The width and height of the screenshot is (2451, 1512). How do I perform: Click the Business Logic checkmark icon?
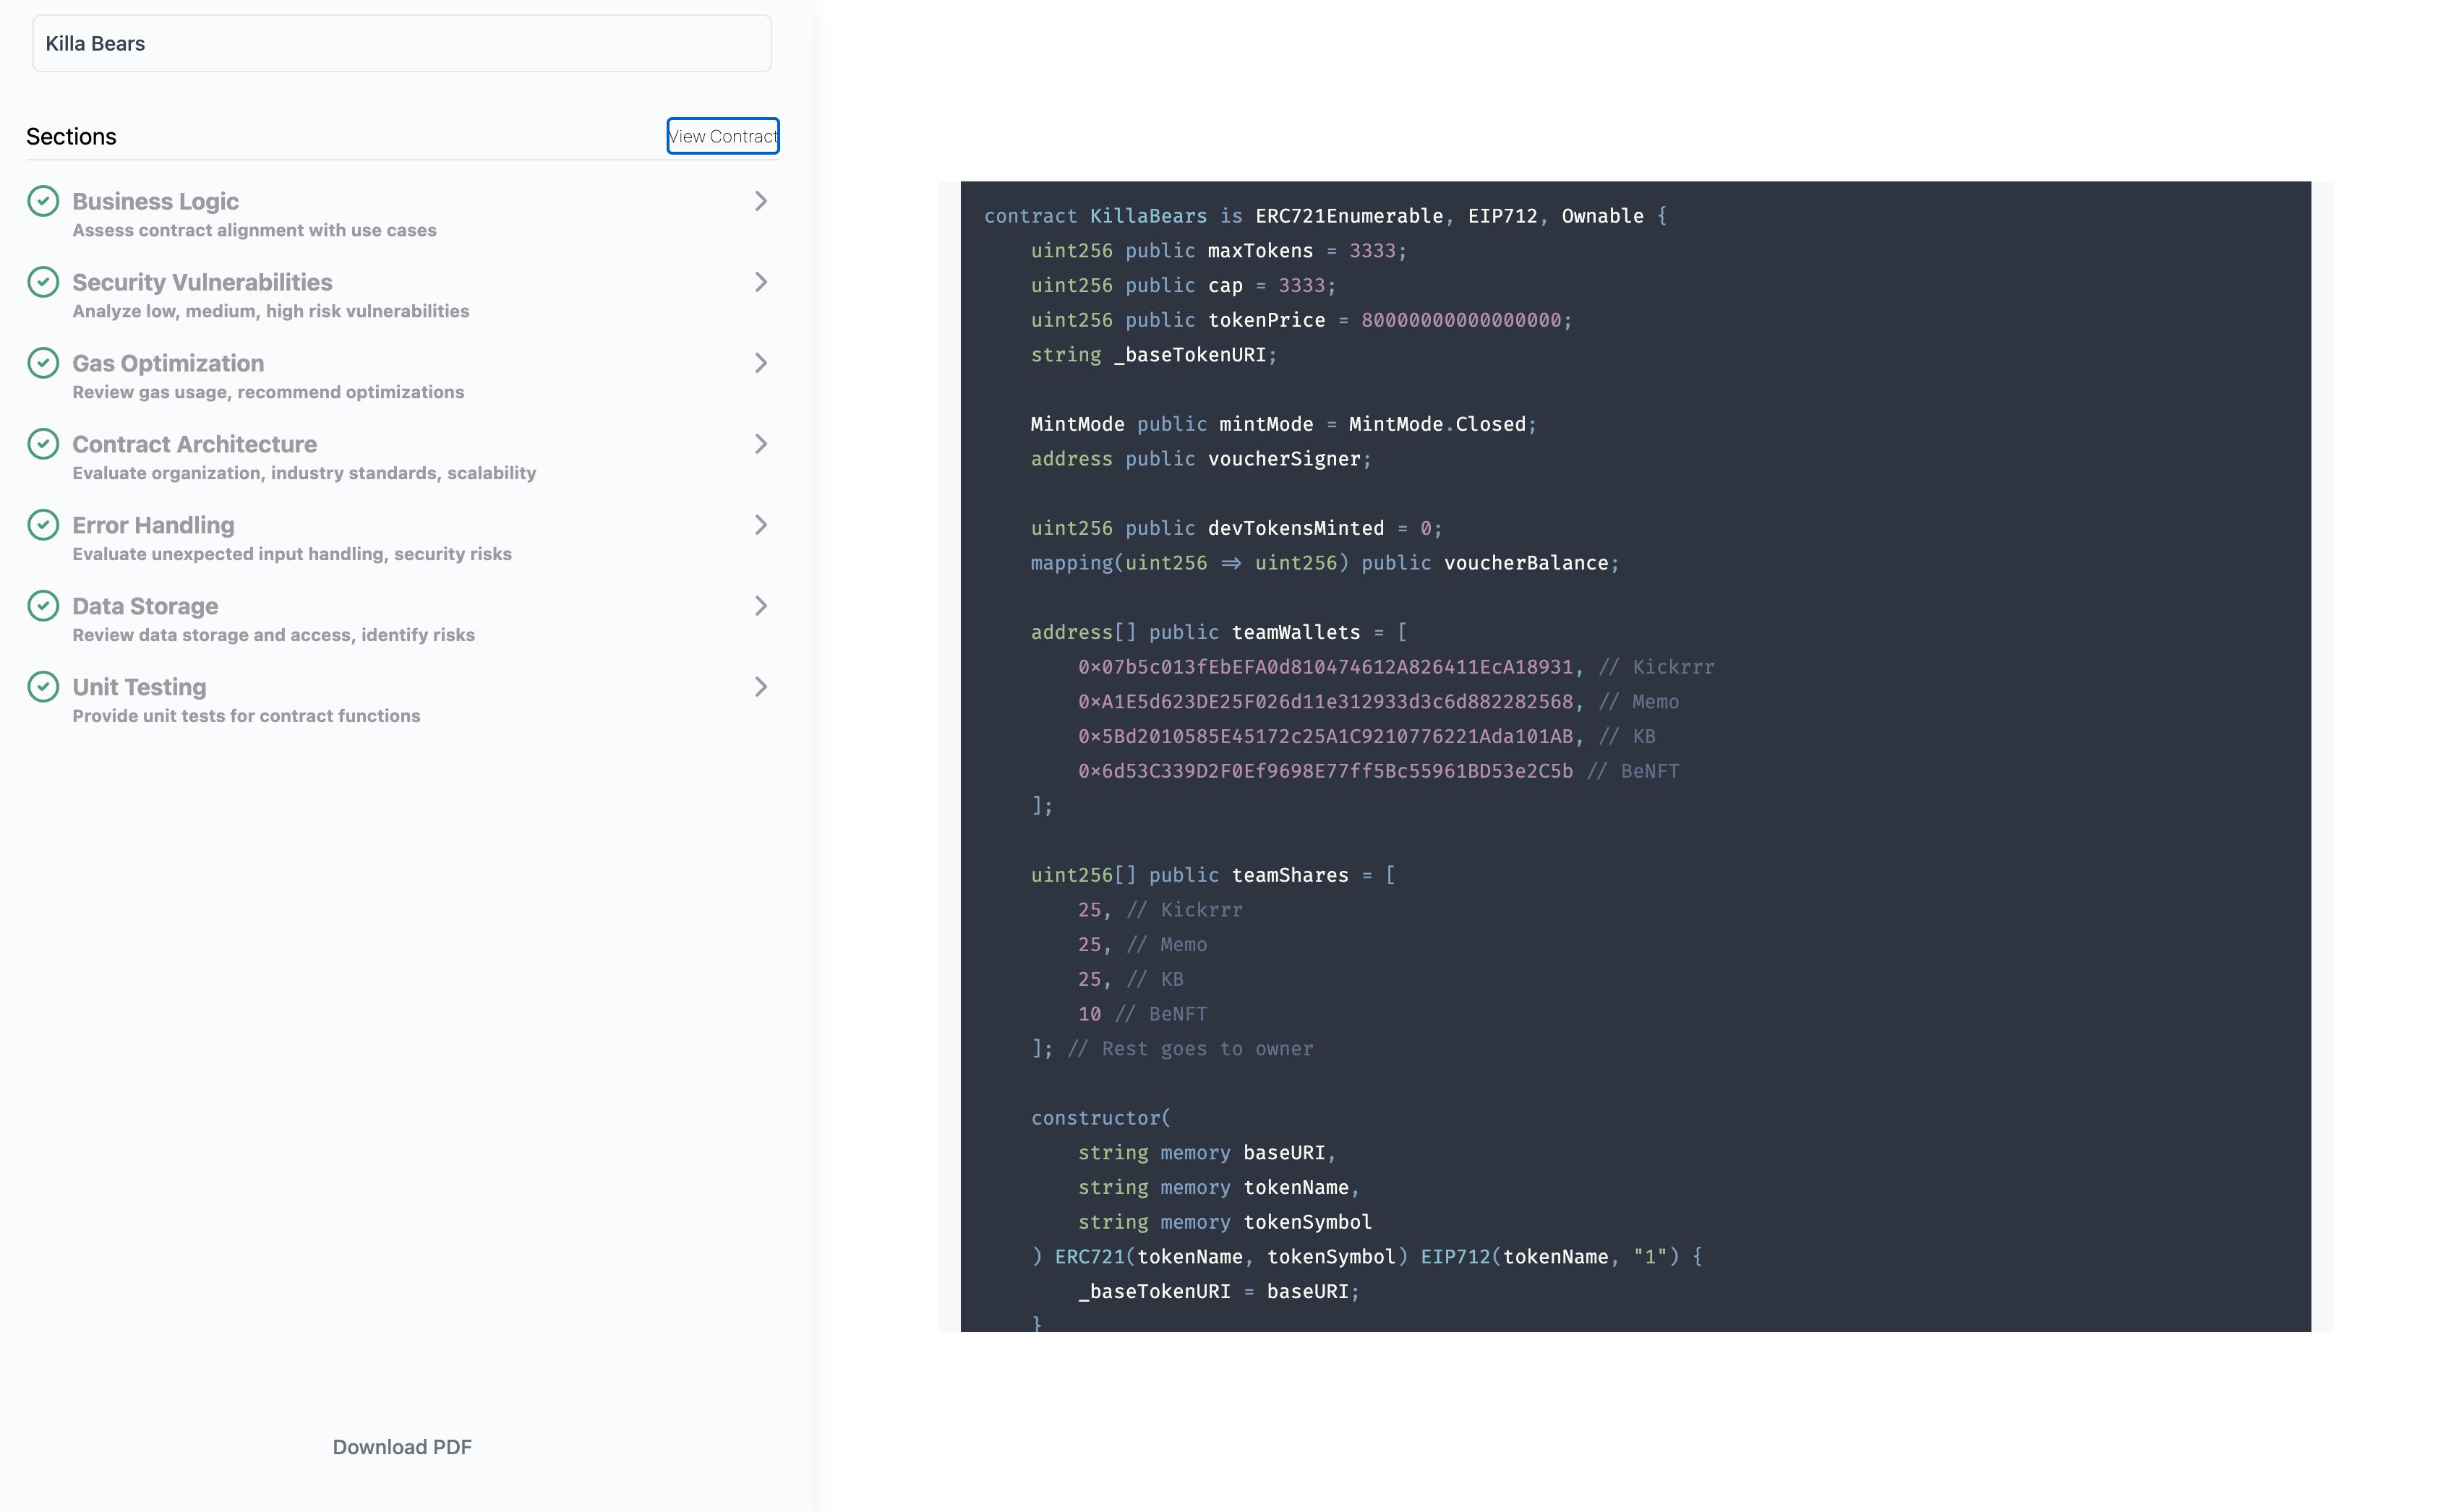pos(43,201)
